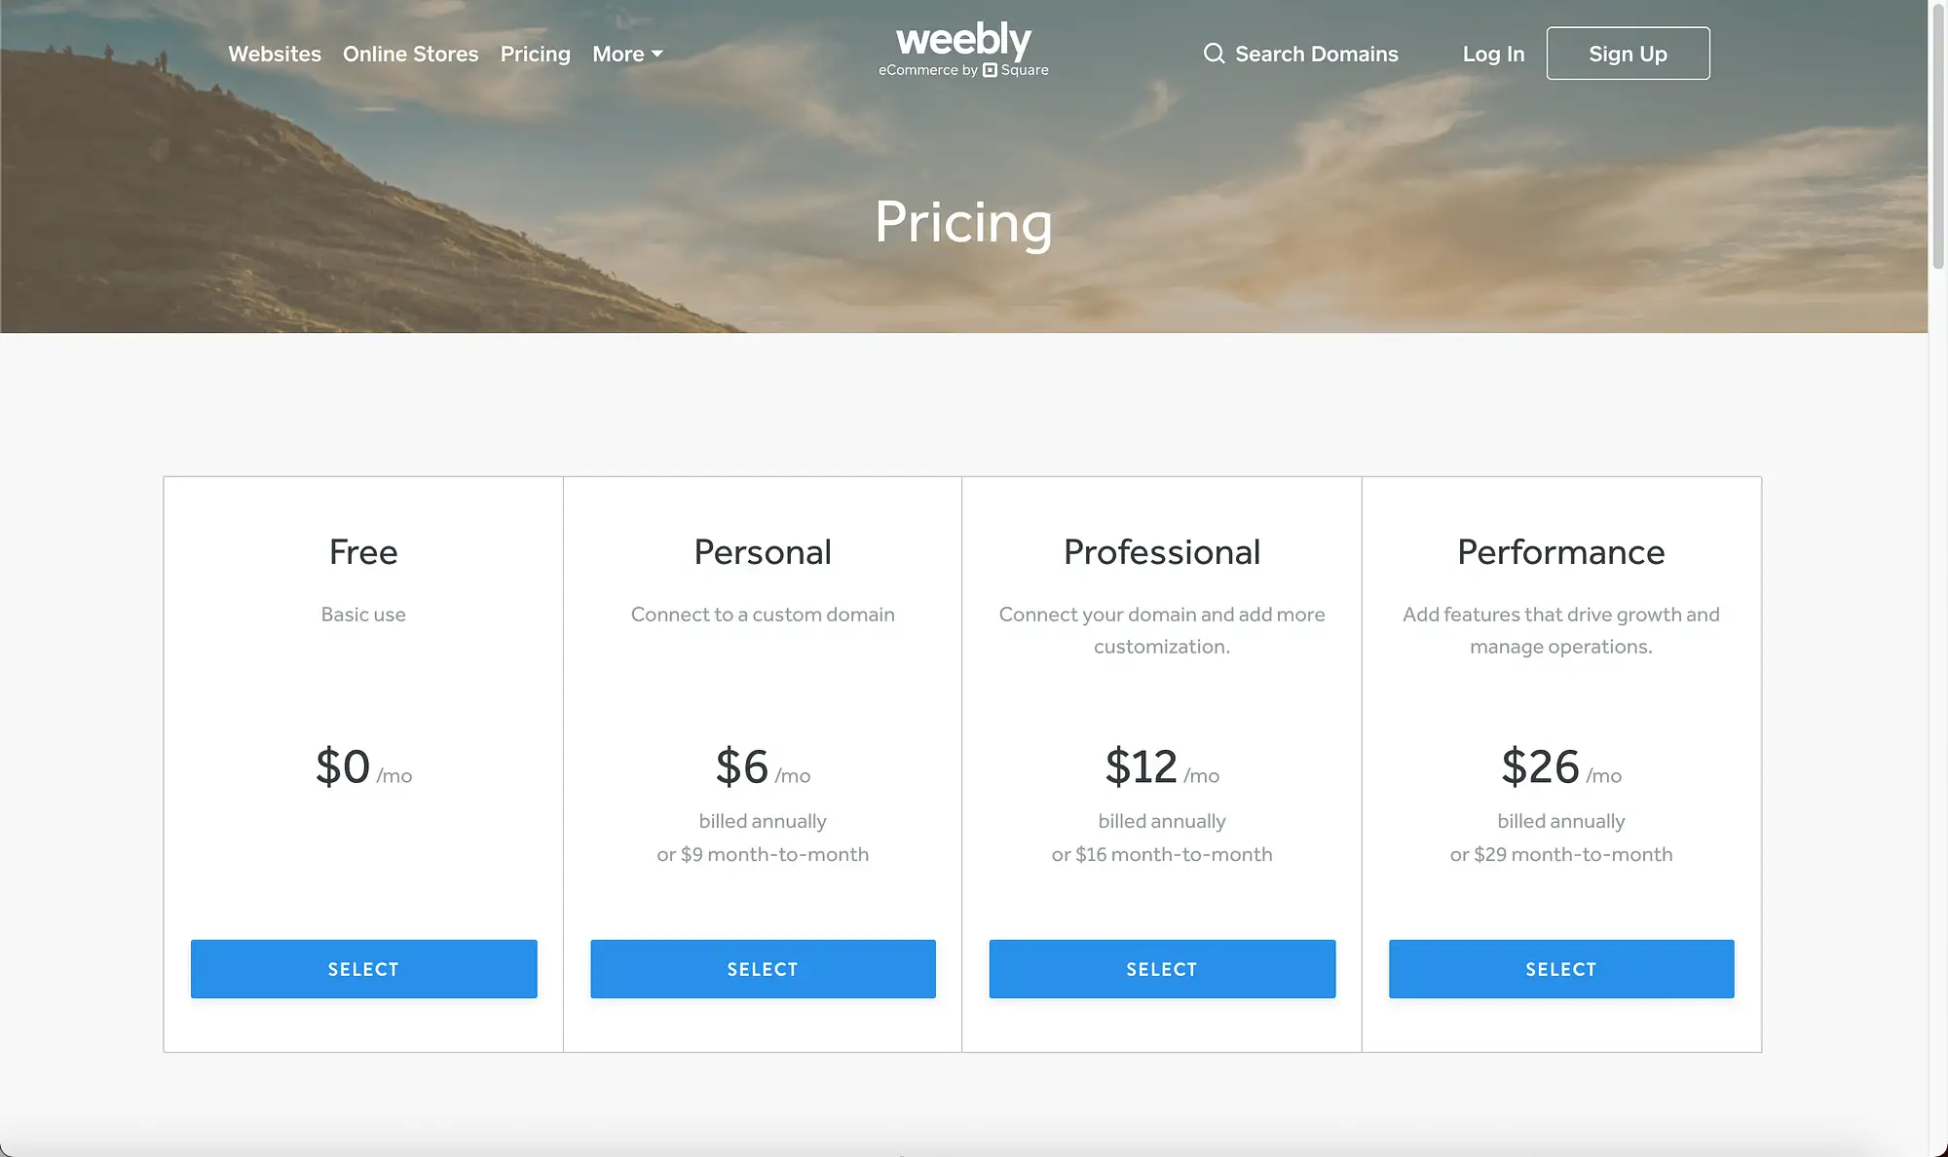
Task: Click the Log In text link icon
Action: pos(1493,53)
